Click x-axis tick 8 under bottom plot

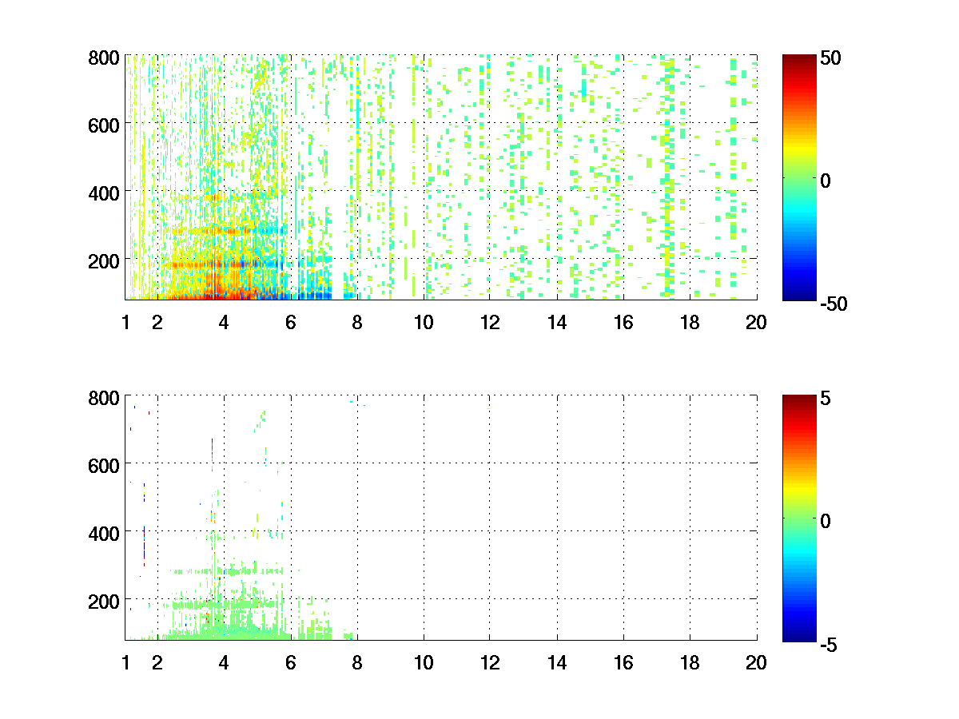pos(357,662)
